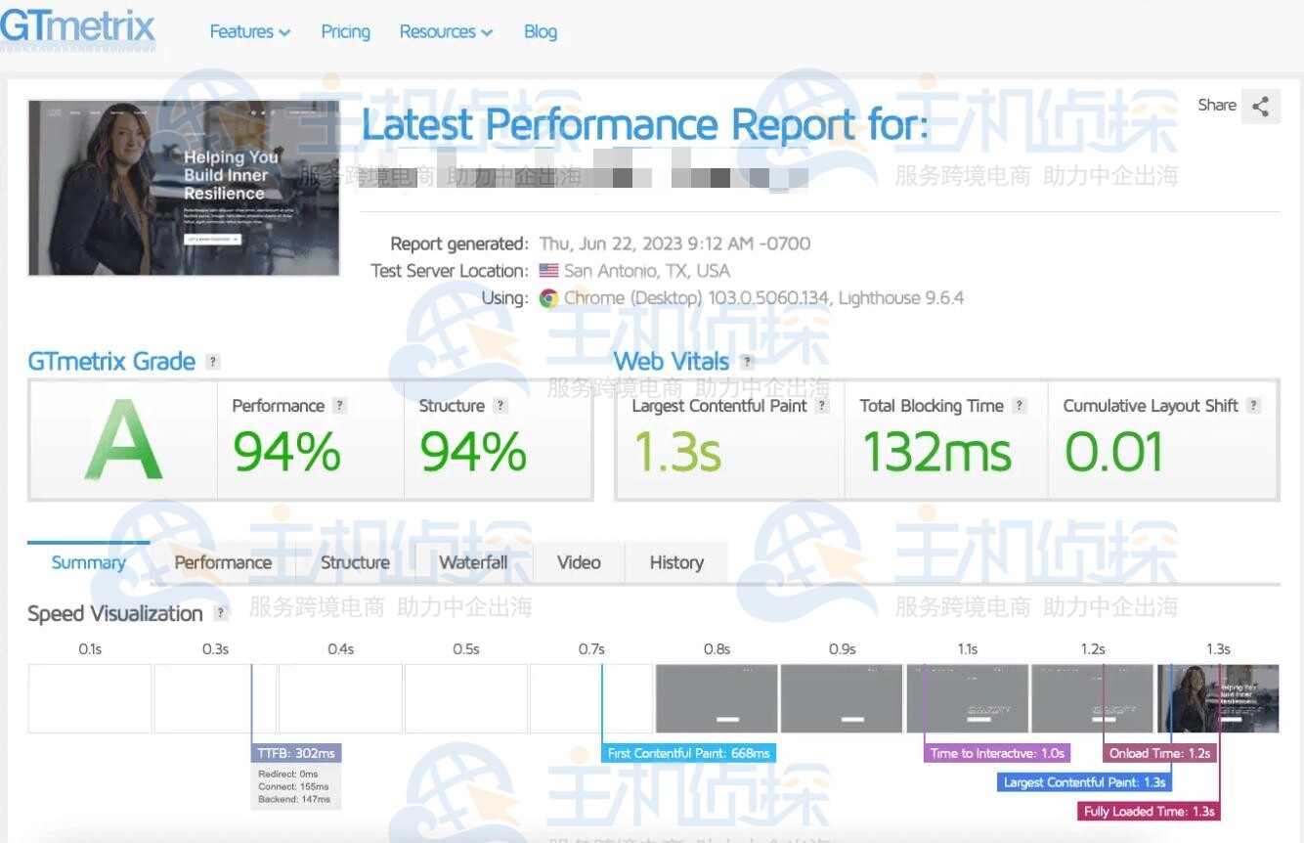
Task: Switch to the Waterfall tab
Action: click(473, 562)
